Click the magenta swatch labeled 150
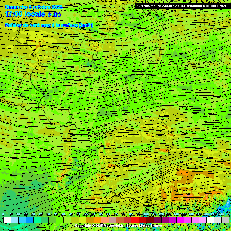 187,220
